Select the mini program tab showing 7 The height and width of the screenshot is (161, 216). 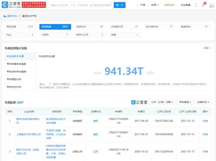55,35
